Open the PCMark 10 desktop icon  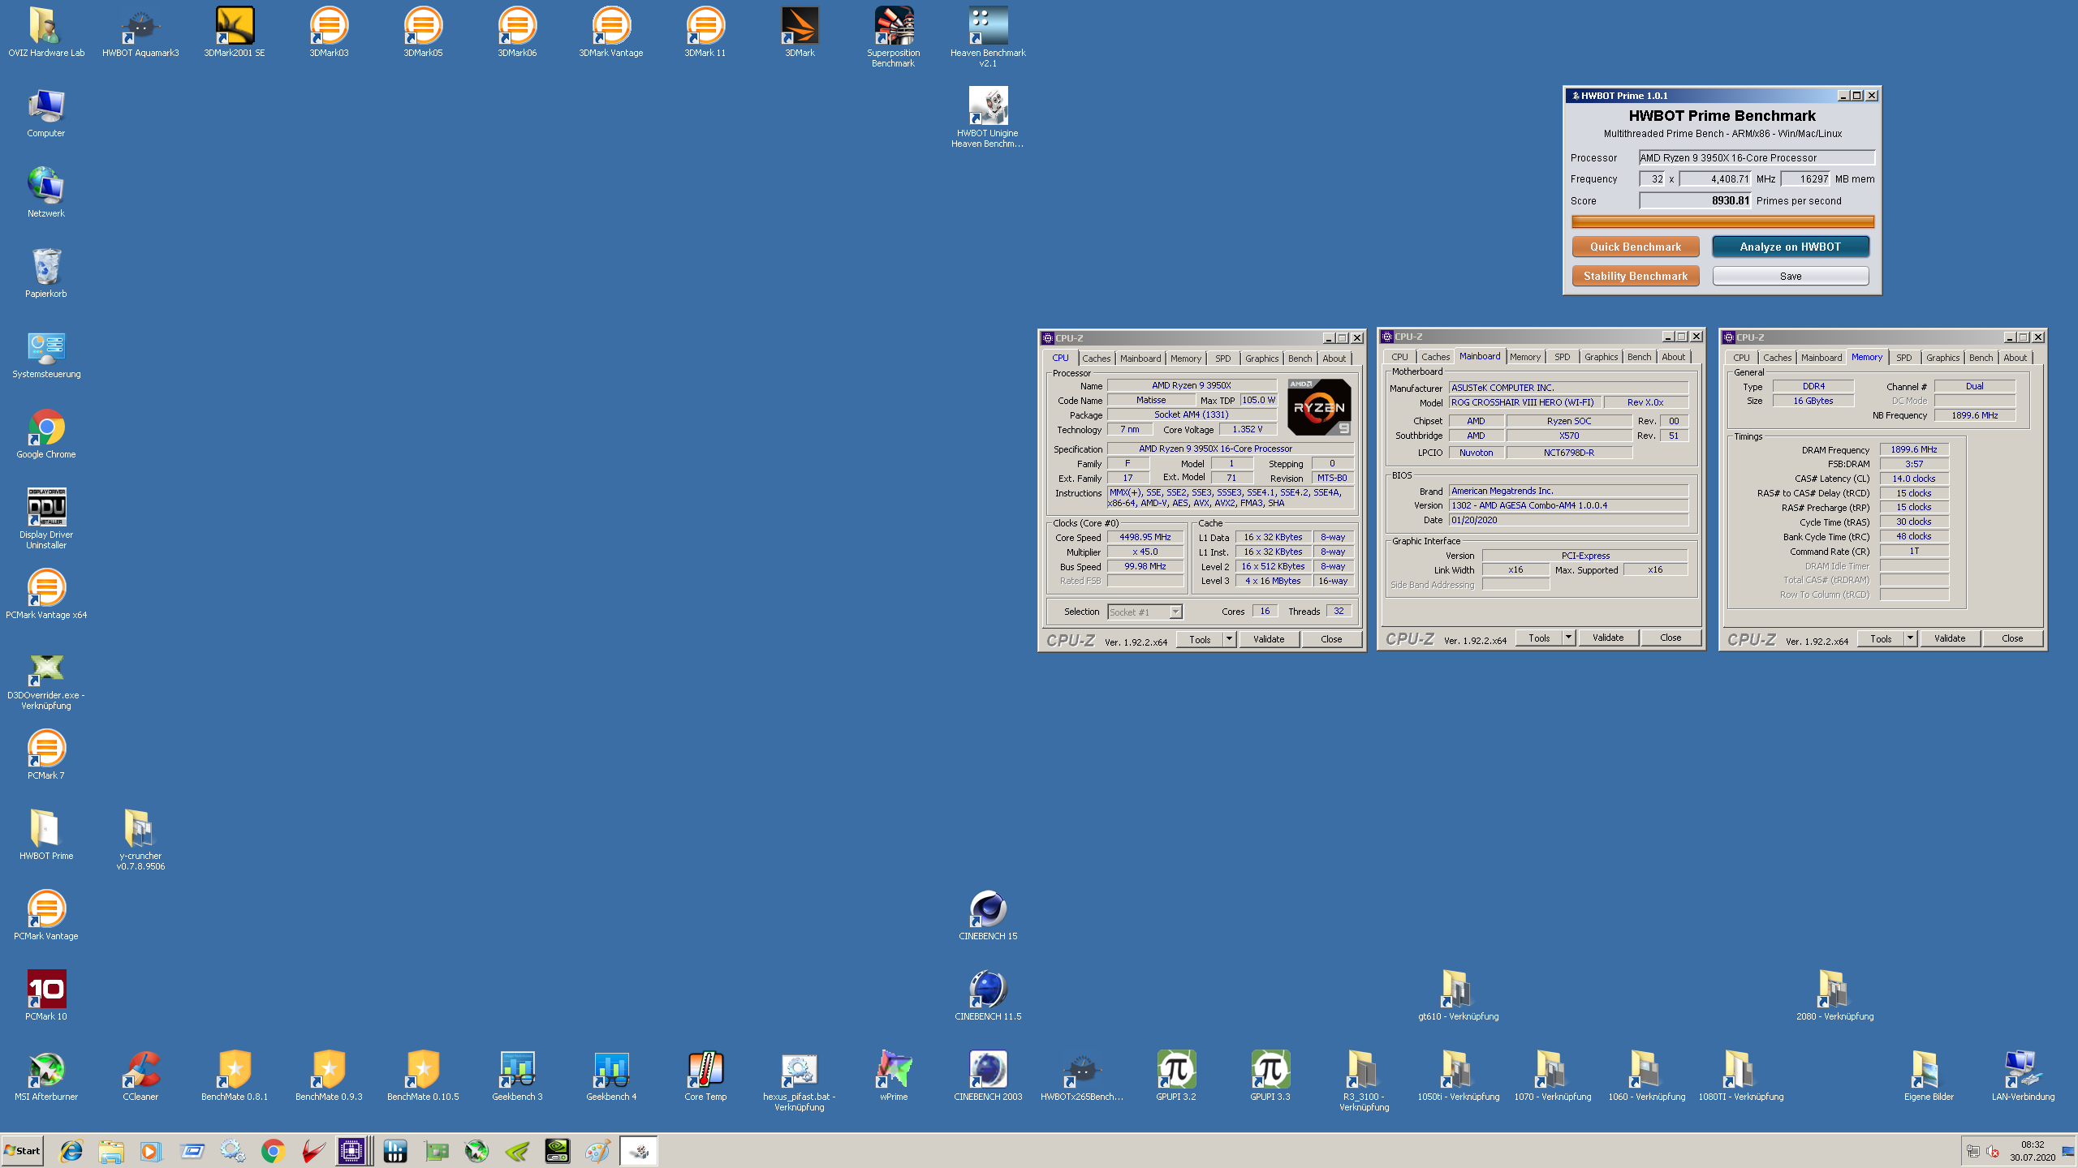coord(46,996)
